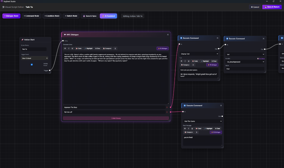Screen dimensions: 284x168
Task: Close the NPC Dialogue node
Action: [168, 35]
